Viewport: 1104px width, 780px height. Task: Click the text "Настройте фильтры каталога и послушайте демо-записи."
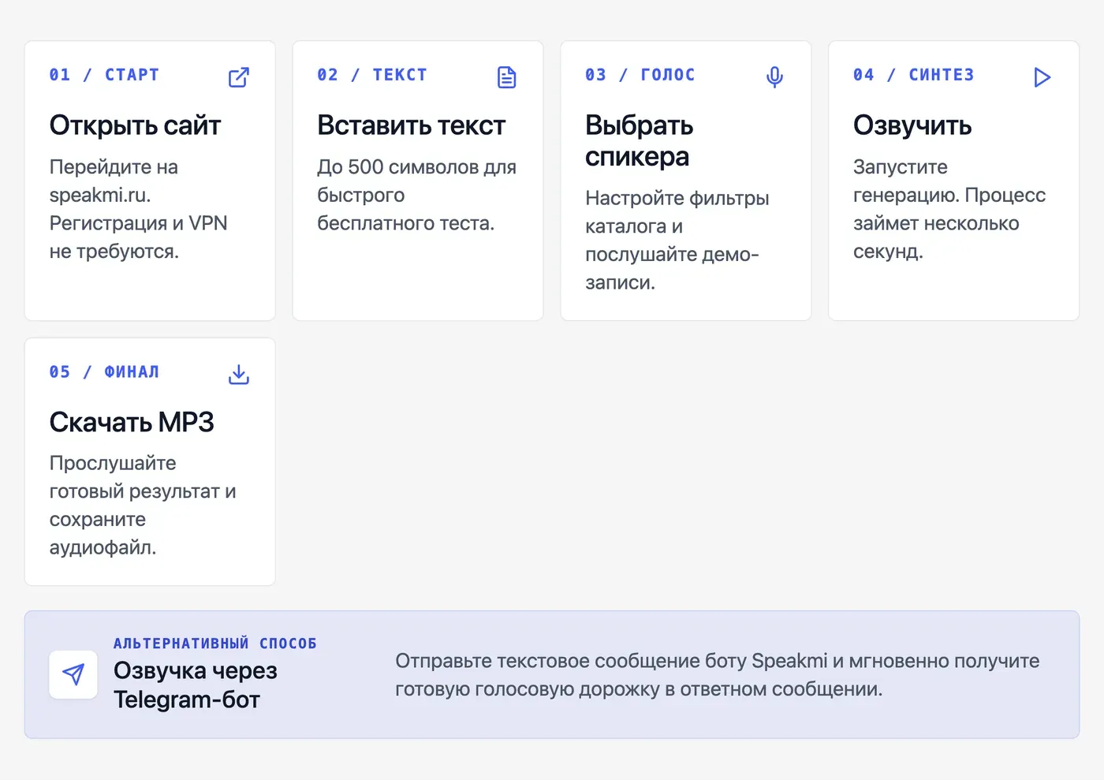pos(677,240)
